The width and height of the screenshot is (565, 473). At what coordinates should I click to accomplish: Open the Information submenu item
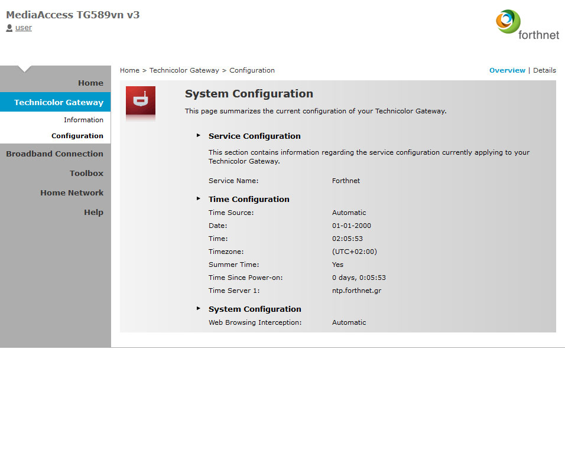coord(83,120)
